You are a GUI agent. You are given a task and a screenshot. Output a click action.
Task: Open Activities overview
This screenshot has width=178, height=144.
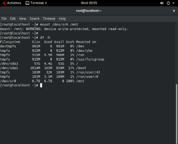pos(14,3)
